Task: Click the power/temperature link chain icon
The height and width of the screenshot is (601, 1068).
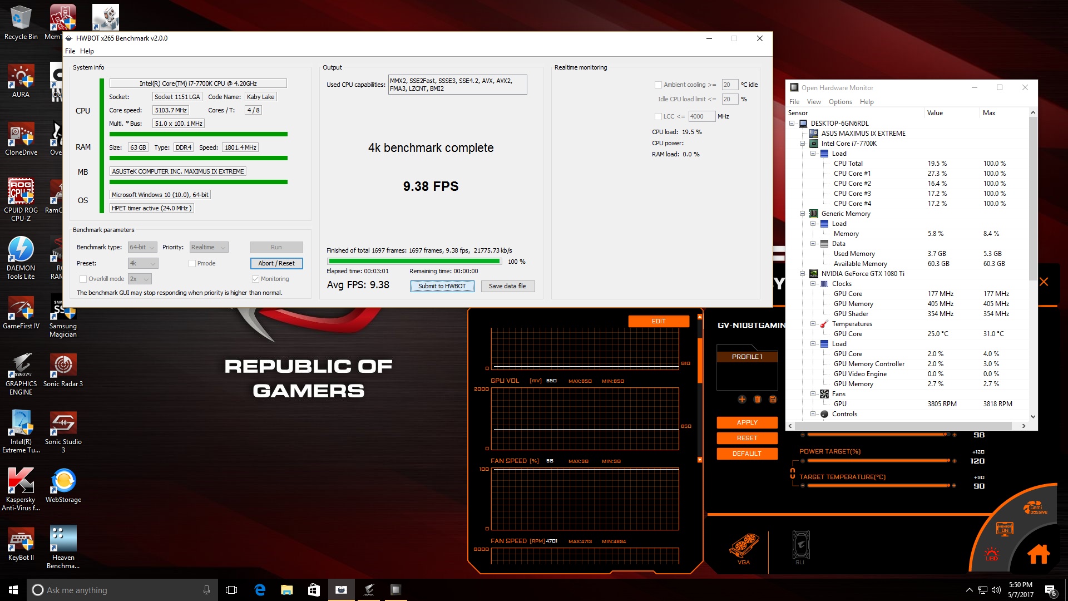Action: tap(793, 474)
